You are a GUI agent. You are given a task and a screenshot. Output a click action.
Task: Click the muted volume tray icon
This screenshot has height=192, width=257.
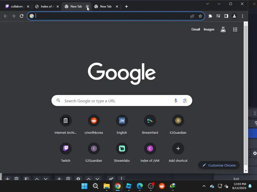pos(227,186)
